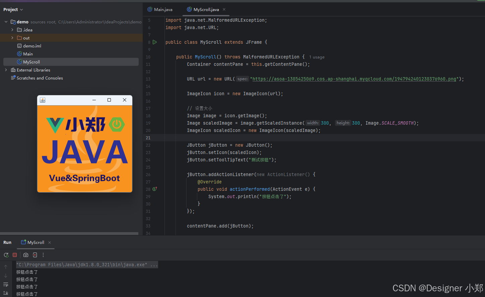Collapse the demo project root node
Image resolution: width=485 pixels, height=297 pixels.
click(x=6, y=22)
